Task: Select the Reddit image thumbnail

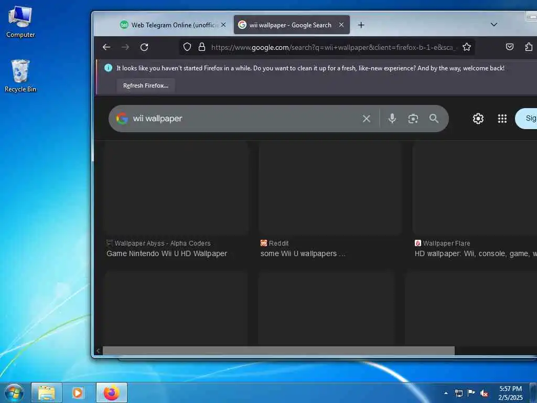Action: 330,188
